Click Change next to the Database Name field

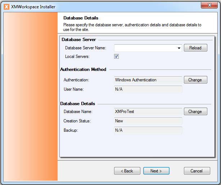pyautogui.click(x=195, y=112)
